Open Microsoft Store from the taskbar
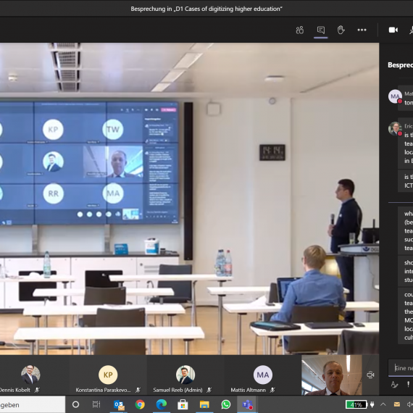This screenshot has width=413, height=413. (183, 404)
